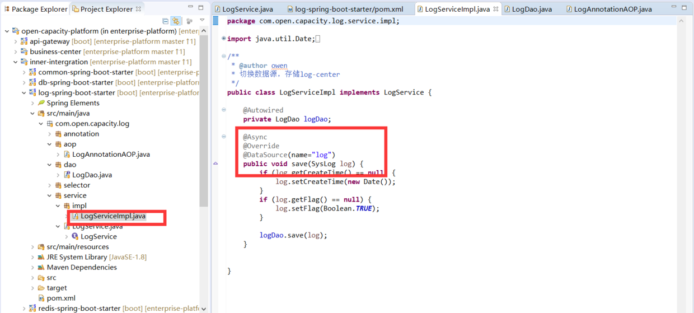Collapse the com.open.capacity.log package
This screenshot has width=694, height=313.
41,124
